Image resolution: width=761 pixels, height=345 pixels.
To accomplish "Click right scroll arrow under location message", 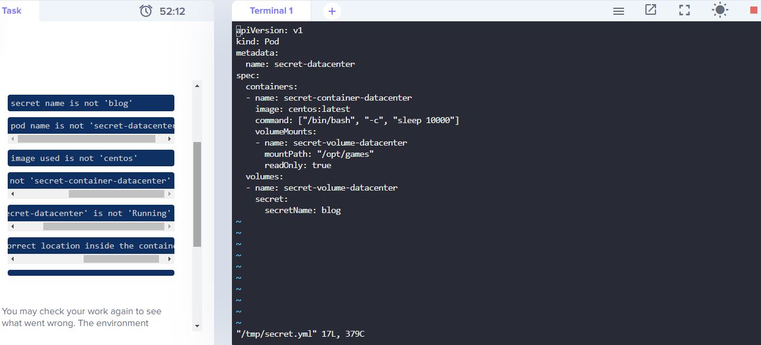I will point(170,259).
